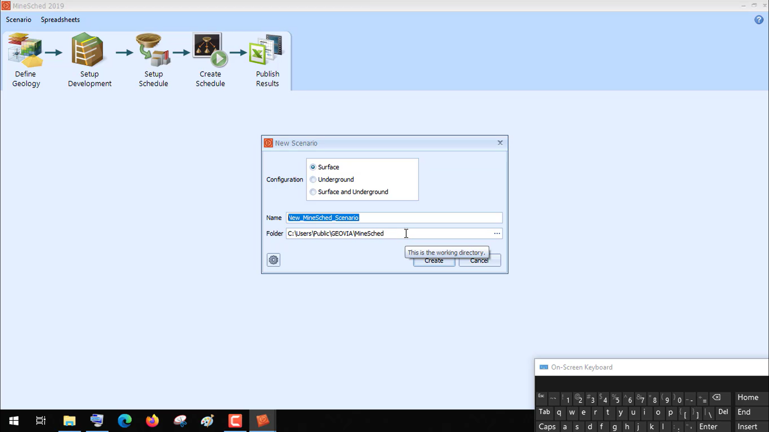This screenshot has width=769, height=432.
Task: Click the Create button
Action: pos(434,262)
